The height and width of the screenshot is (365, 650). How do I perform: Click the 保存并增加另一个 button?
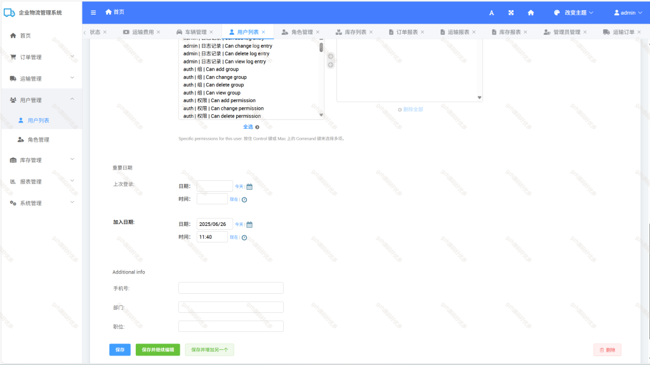[209, 350]
